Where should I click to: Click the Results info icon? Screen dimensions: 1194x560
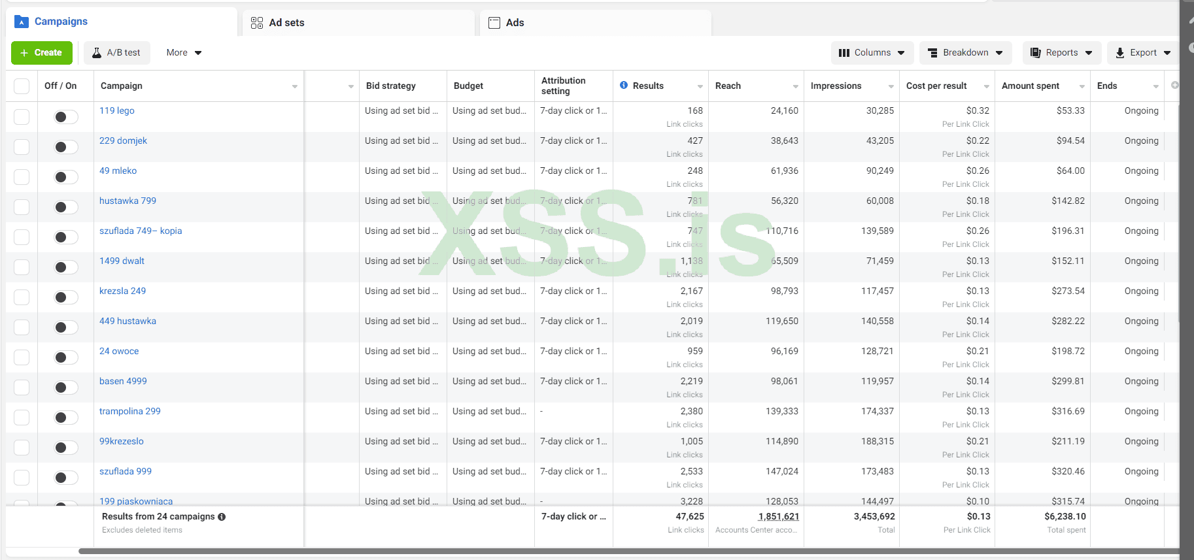[624, 86]
